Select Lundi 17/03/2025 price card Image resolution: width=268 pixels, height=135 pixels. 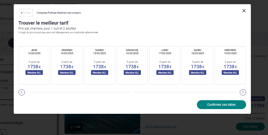pyautogui.click(x=165, y=65)
